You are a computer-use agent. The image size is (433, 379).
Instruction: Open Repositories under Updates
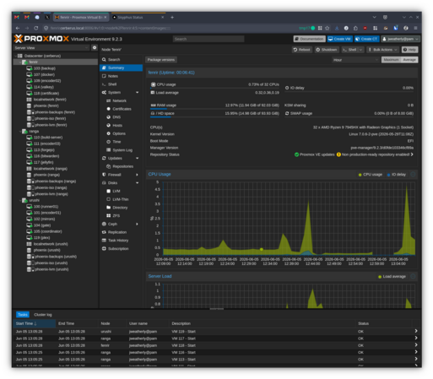click(x=122, y=166)
